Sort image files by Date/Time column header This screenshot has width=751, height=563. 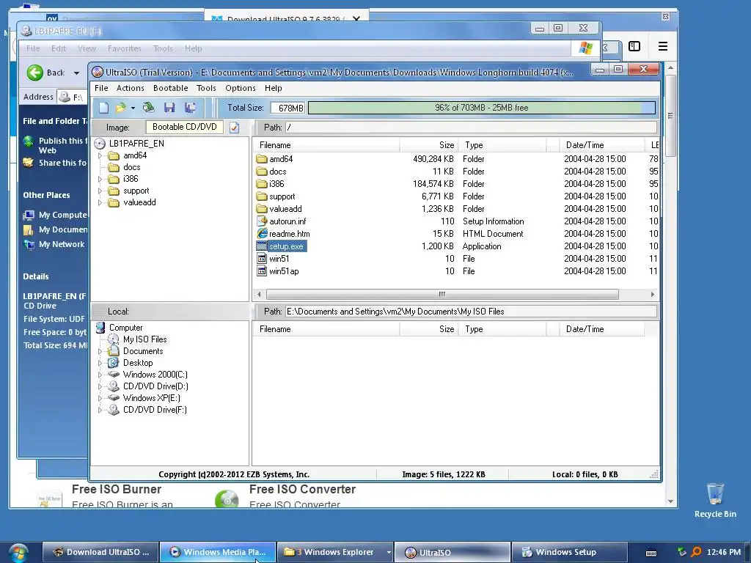[601, 145]
